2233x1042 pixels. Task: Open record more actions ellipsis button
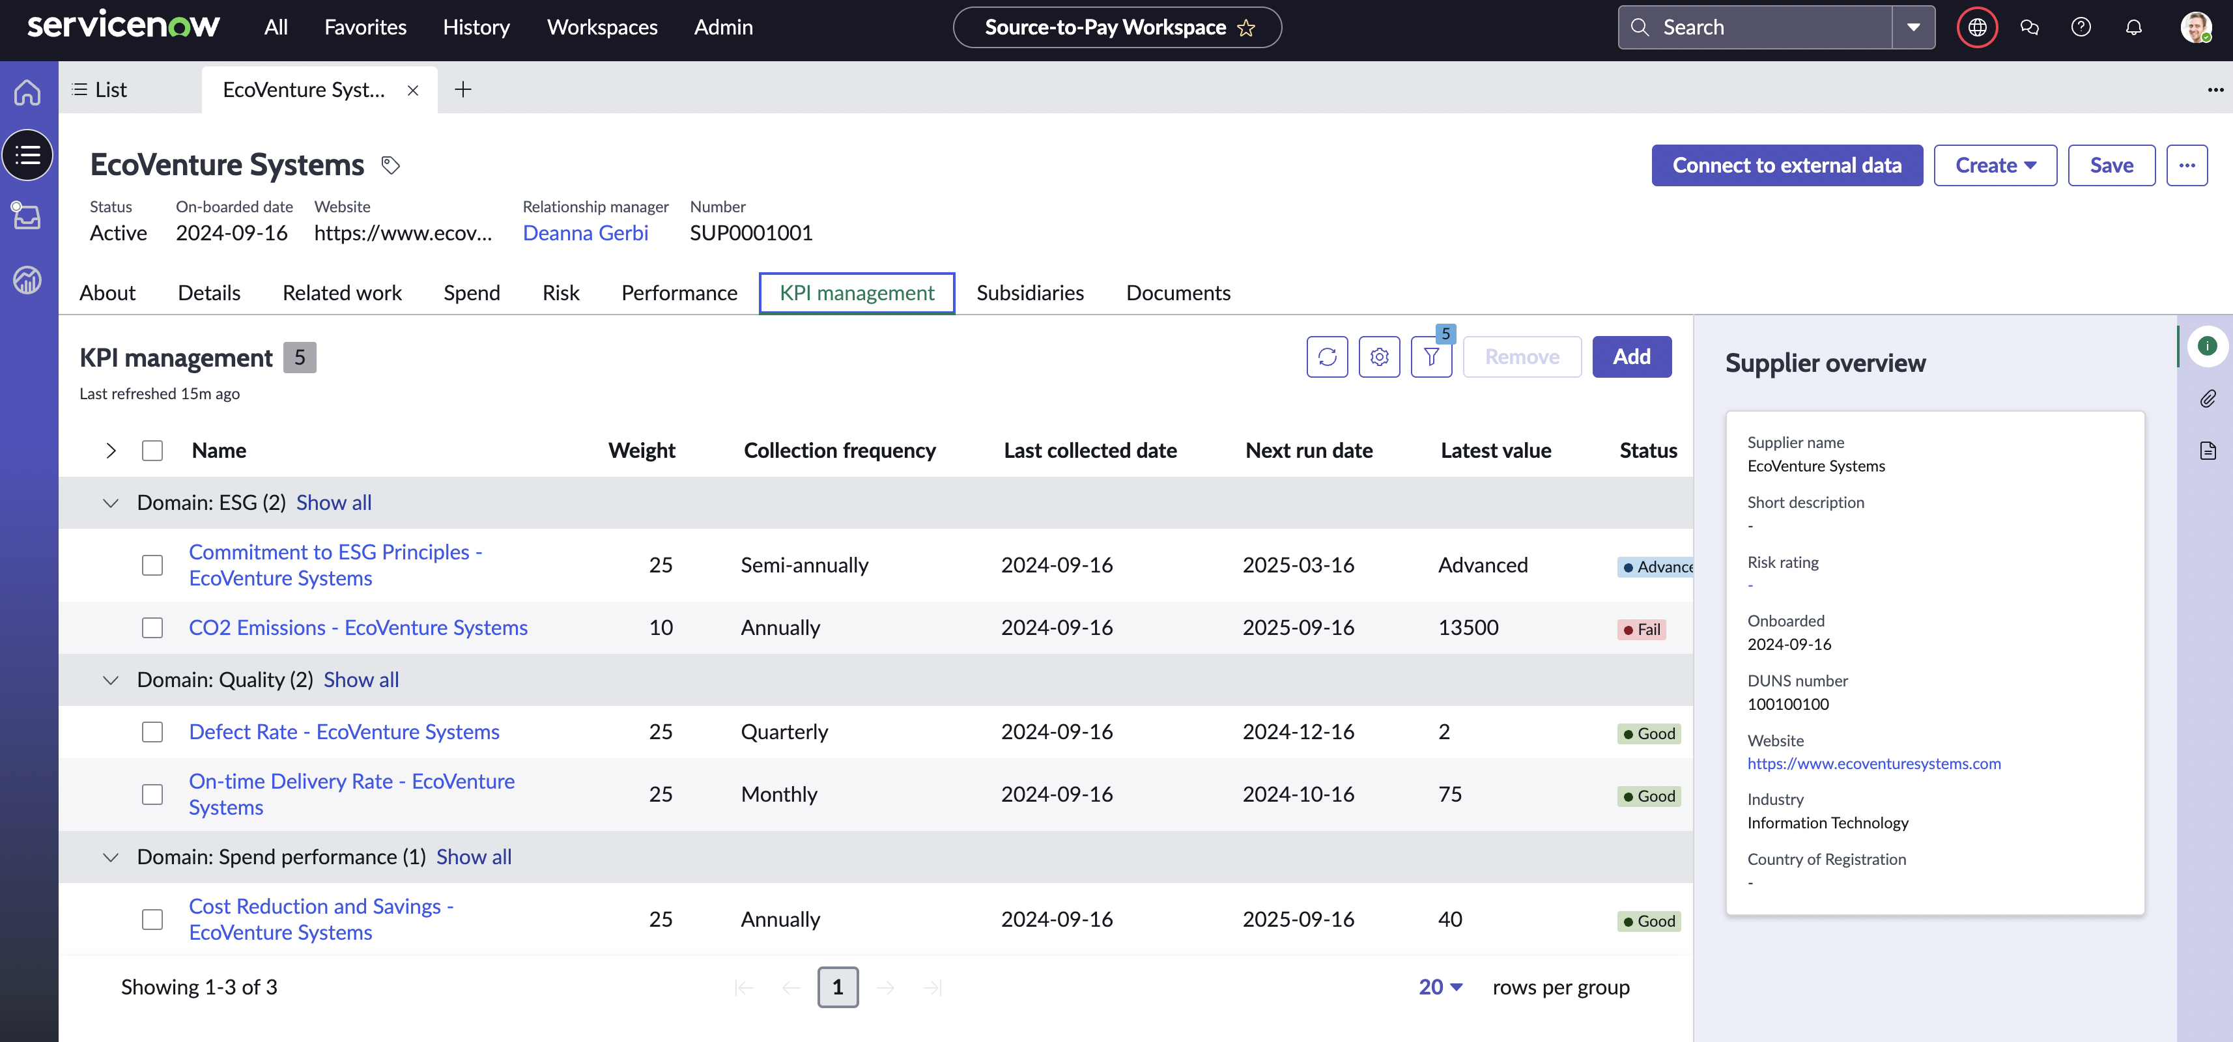point(2186,165)
